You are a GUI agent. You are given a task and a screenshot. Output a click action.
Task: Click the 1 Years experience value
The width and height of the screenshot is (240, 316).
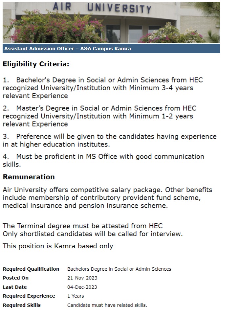coord(76,296)
